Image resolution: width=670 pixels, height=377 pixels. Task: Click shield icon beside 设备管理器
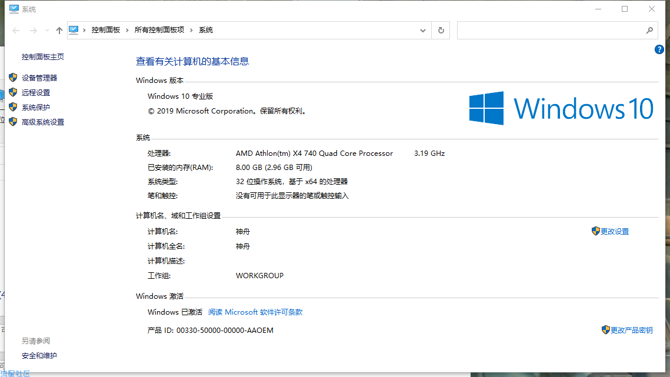(14, 78)
